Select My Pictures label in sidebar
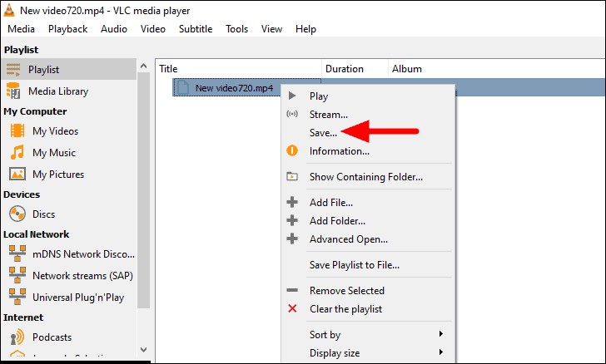 [58, 175]
